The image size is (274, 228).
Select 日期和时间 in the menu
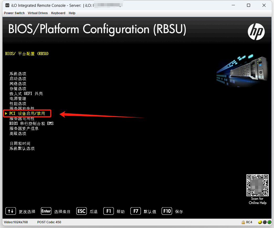(20, 144)
